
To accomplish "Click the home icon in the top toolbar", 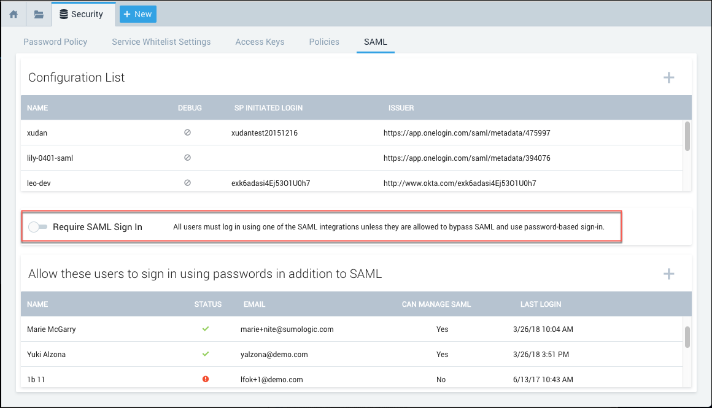I will (13, 13).
